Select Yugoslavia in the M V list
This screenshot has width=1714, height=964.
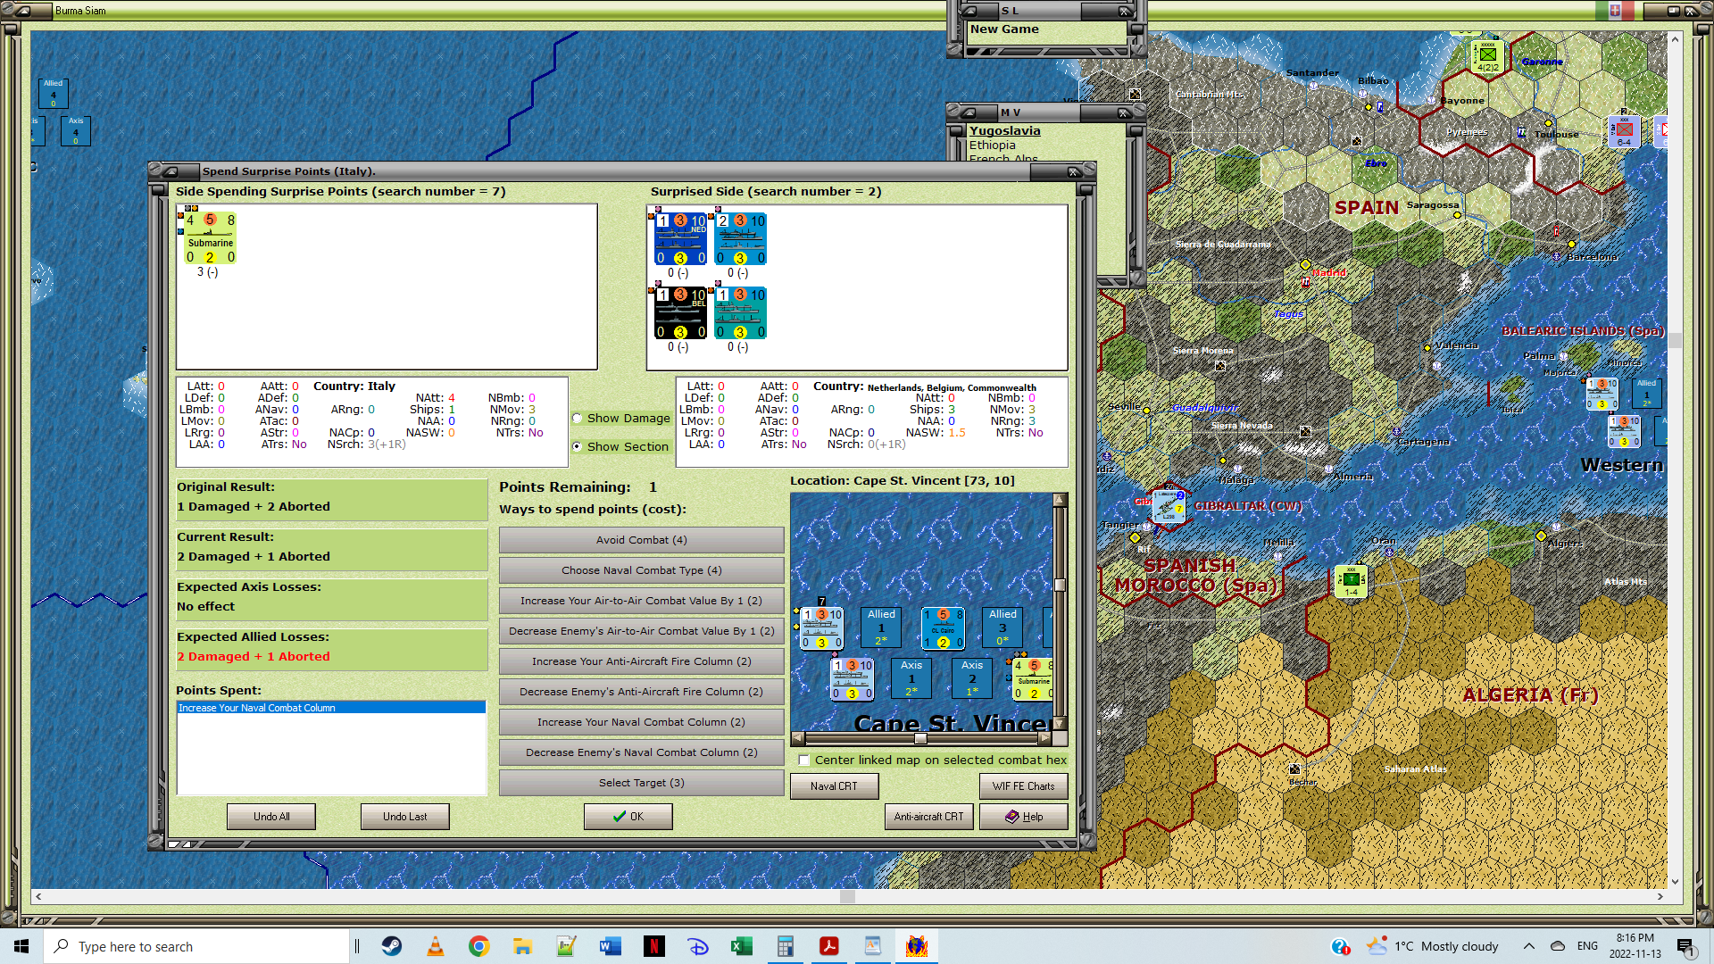(1004, 130)
